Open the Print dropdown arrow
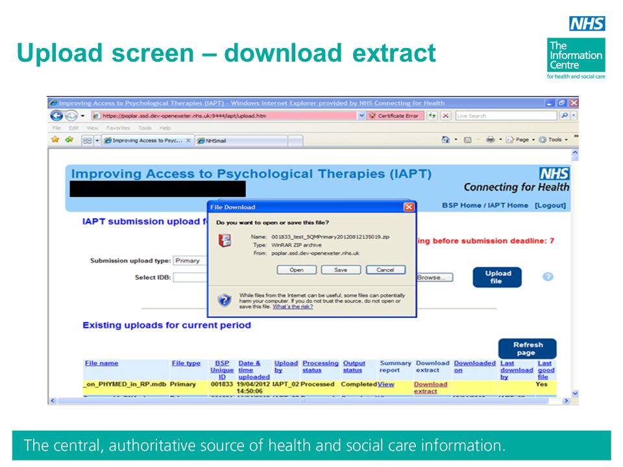623x467 pixels. pyautogui.click(x=500, y=139)
